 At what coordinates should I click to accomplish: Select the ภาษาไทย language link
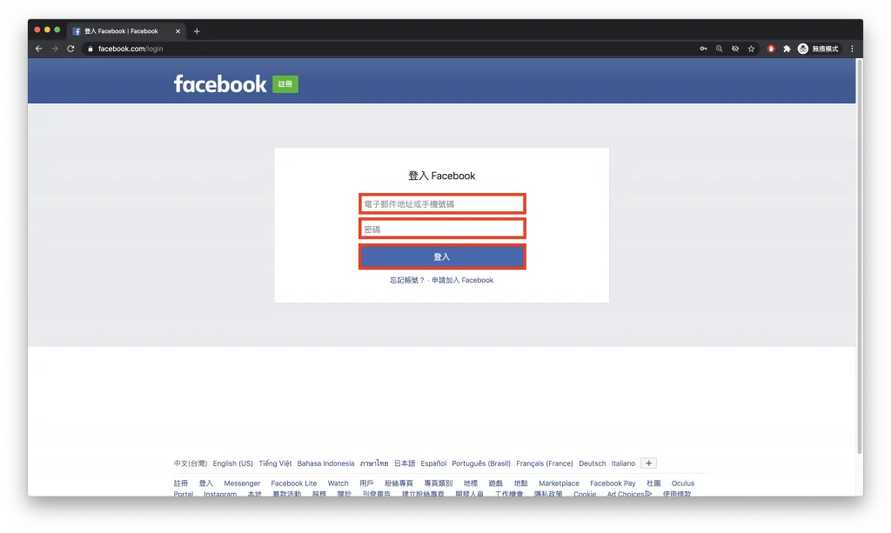pyautogui.click(x=374, y=463)
